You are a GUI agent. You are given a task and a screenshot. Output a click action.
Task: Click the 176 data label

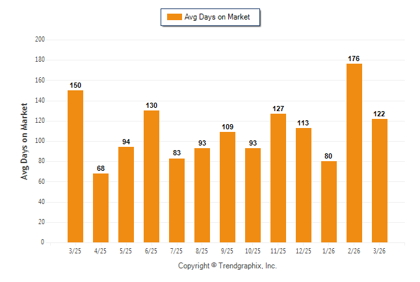[x=354, y=58]
